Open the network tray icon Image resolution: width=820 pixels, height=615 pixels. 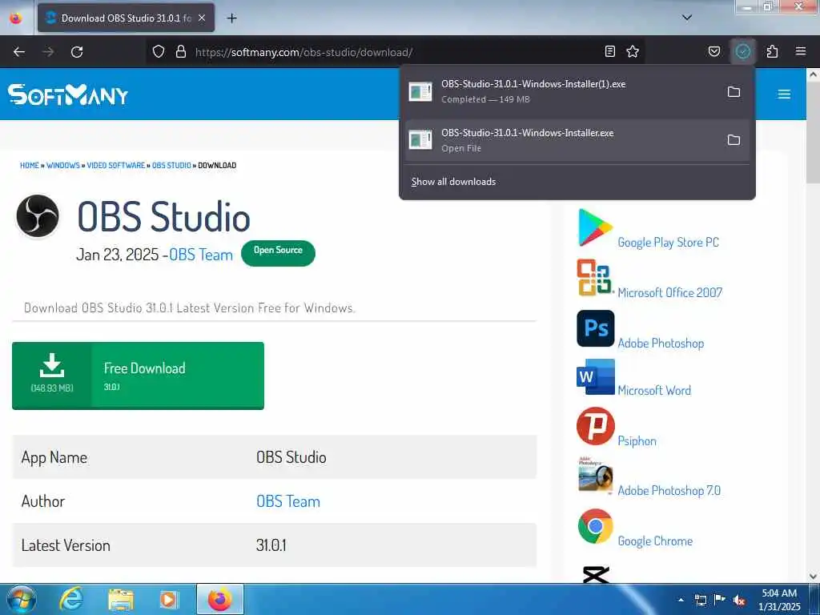pyautogui.click(x=700, y=601)
